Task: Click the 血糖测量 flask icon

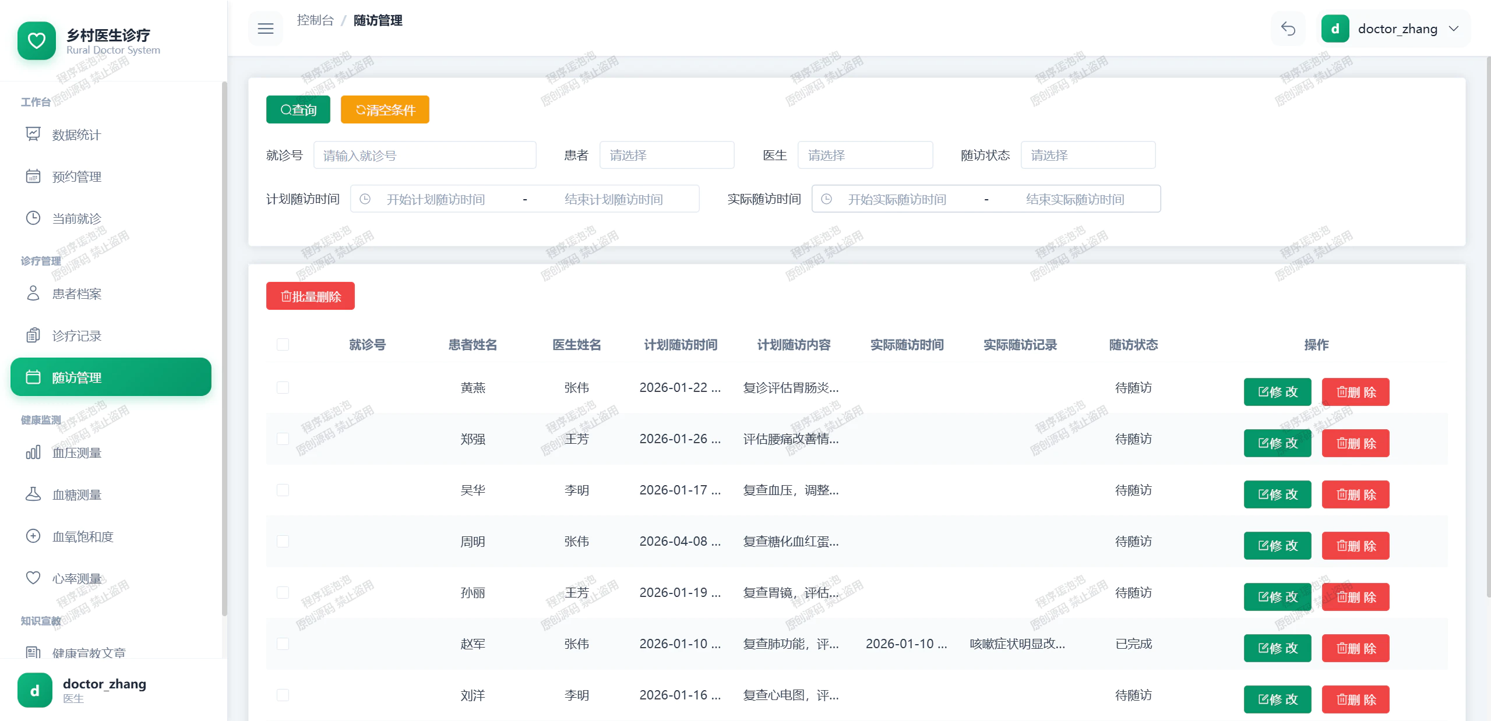Action: [x=33, y=494]
